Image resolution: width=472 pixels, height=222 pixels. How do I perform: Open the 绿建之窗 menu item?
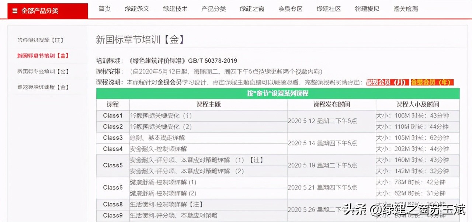[252, 9]
